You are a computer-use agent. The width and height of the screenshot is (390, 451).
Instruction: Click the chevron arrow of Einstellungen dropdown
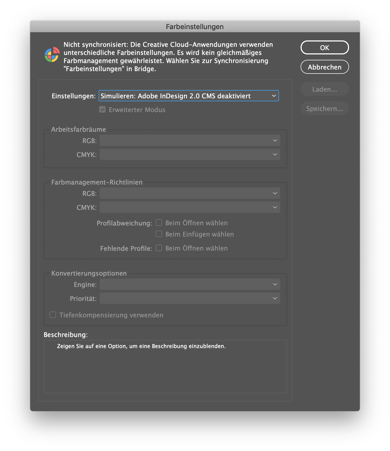pyautogui.click(x=274, y=96)
